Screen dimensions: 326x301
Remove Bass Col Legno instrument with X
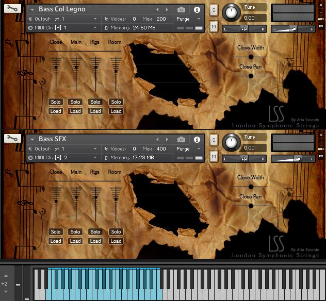click(321, 5)
